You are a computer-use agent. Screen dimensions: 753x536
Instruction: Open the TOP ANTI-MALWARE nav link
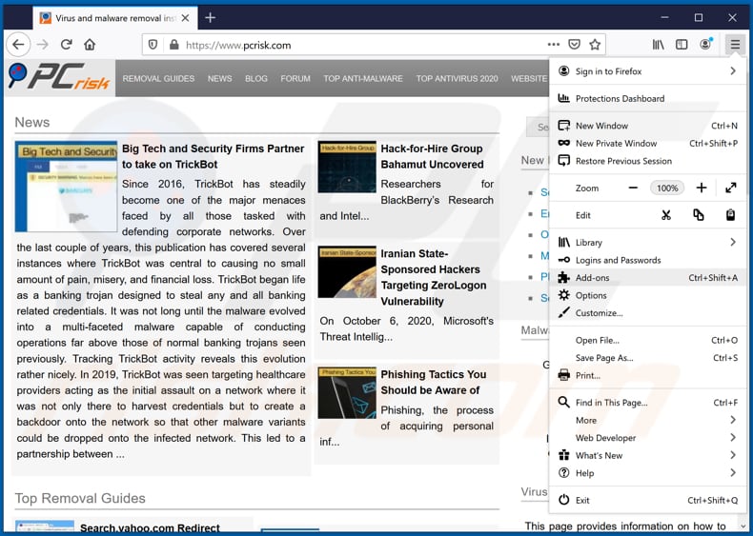point(362,79)
